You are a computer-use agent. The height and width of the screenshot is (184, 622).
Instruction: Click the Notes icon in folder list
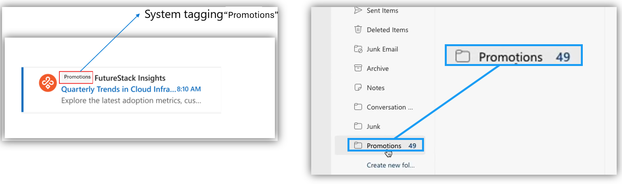point(358,88)
